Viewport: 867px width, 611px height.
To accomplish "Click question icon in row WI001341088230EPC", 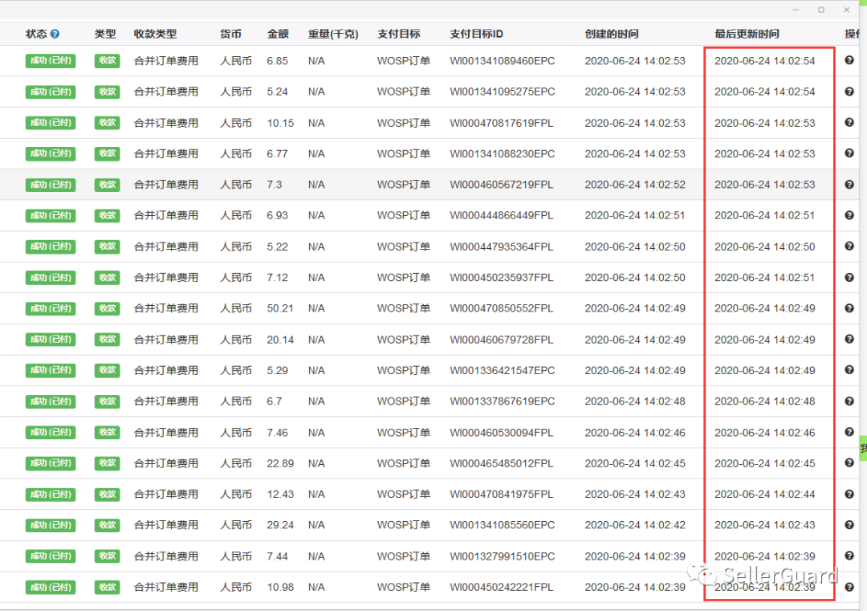I will click(x=849, y=153).
